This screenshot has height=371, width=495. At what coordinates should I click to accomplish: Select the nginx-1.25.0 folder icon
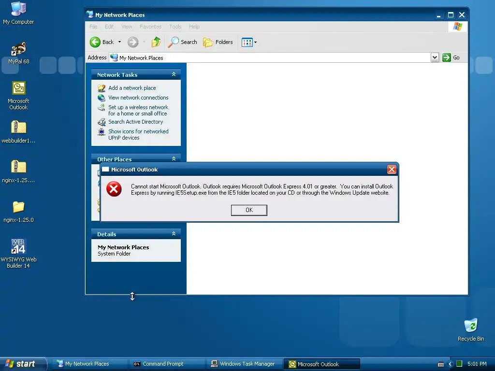tap(19, 212)
